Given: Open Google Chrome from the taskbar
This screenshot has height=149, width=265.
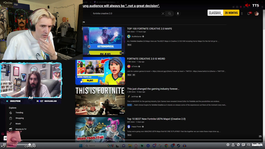Looking at the screenshot, I should point(166,146).
